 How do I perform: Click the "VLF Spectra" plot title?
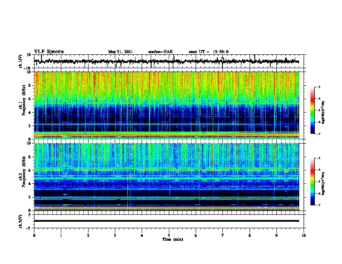click(49, 52)
